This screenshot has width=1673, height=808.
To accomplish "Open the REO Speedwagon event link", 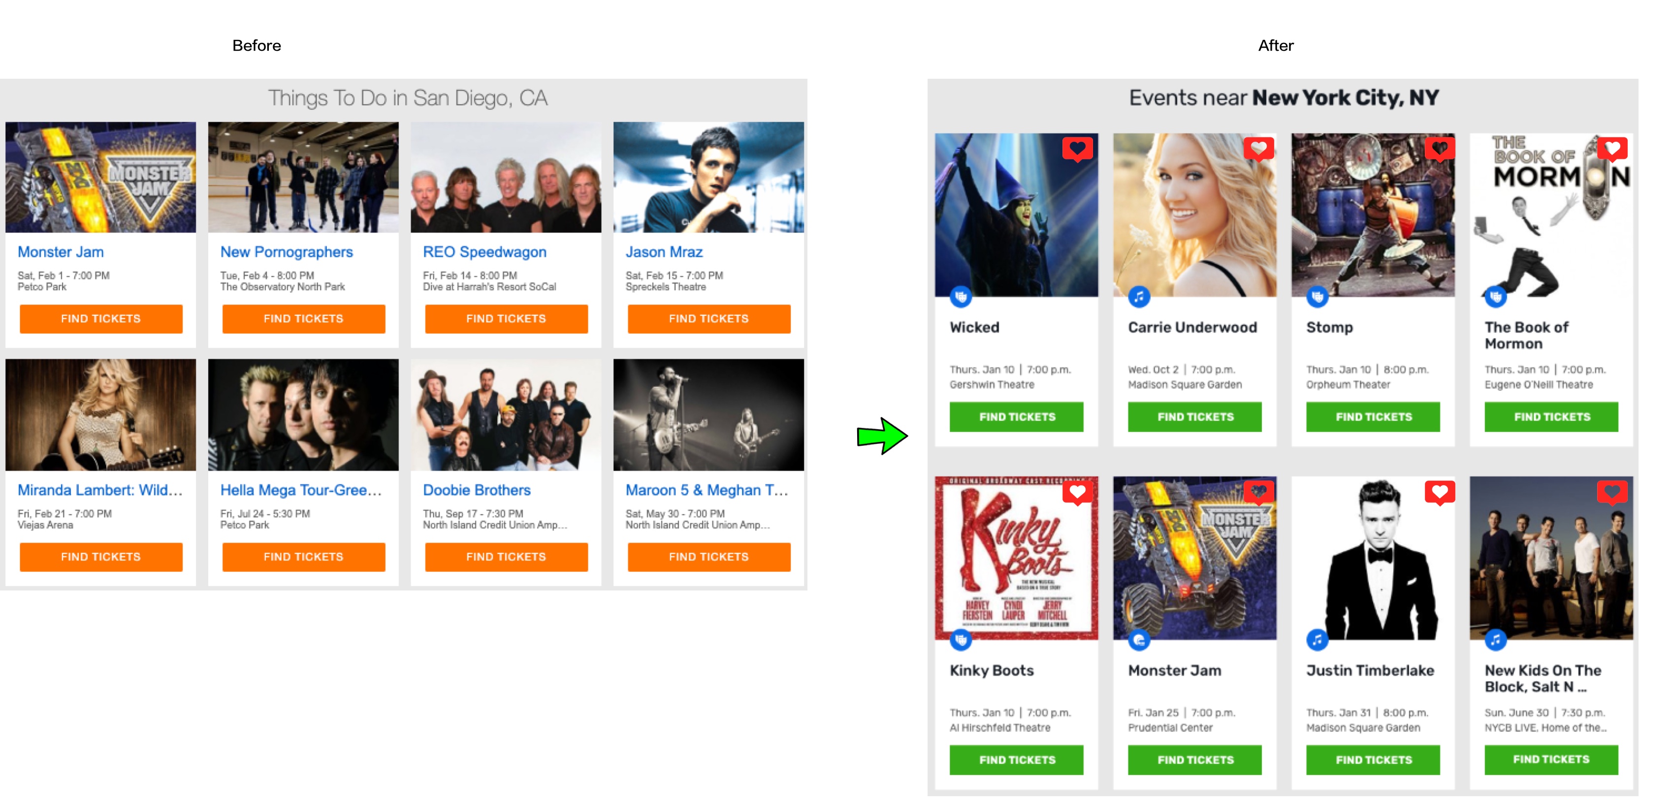I will [484, 252].
